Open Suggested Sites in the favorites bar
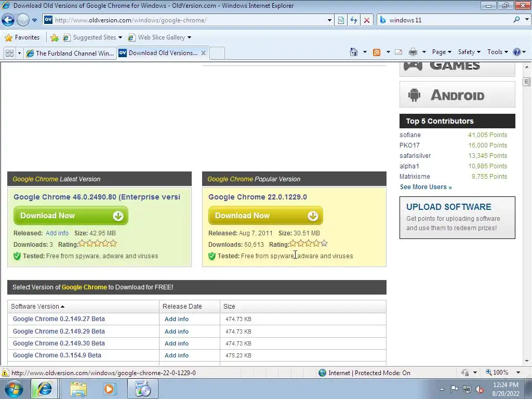Screen dimensions: 532x399 [92, 37]
